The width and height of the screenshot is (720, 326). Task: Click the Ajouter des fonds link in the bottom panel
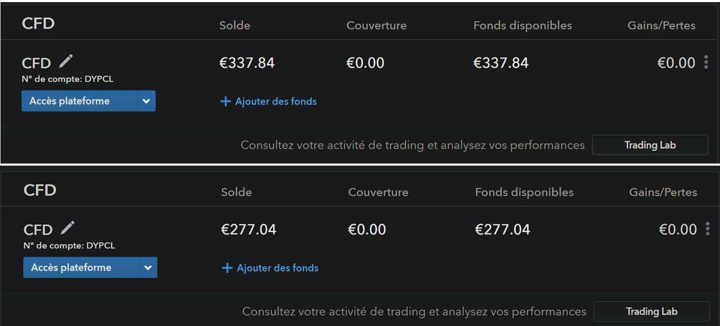[x=277, y=268]
